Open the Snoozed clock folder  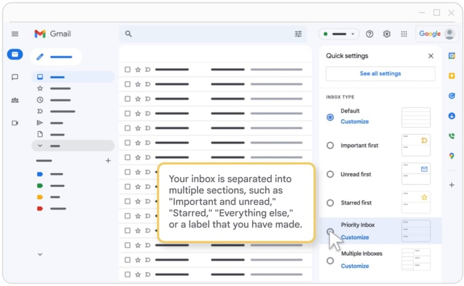tap(40, 100)
